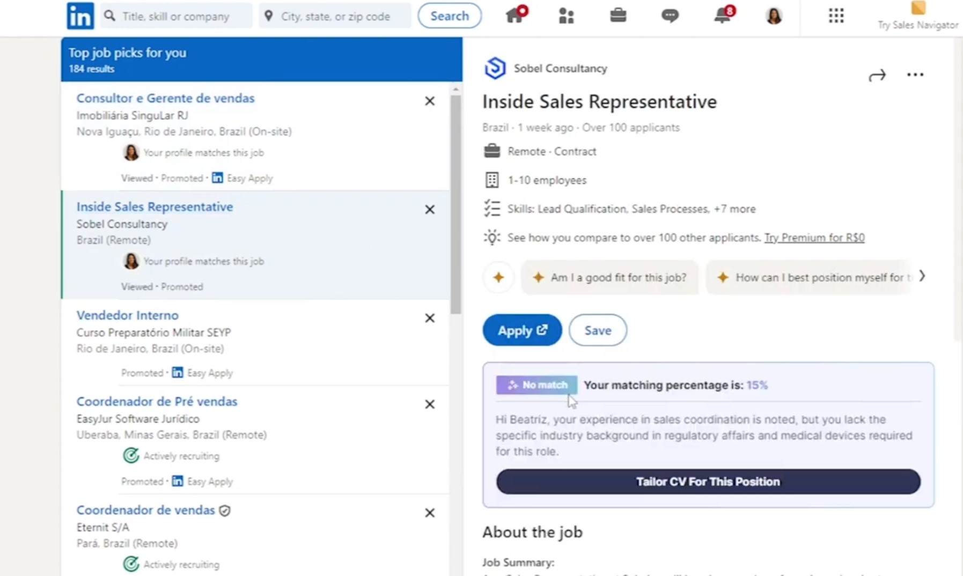
Task: Dismiss Coordenador de Pré vendas job
Action: click(430, 404)
